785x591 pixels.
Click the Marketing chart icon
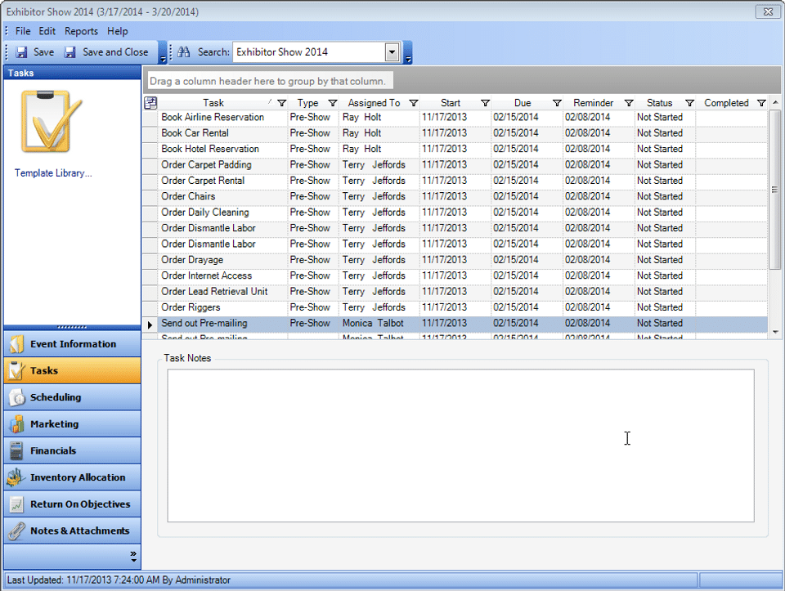[x=16, y=424]
